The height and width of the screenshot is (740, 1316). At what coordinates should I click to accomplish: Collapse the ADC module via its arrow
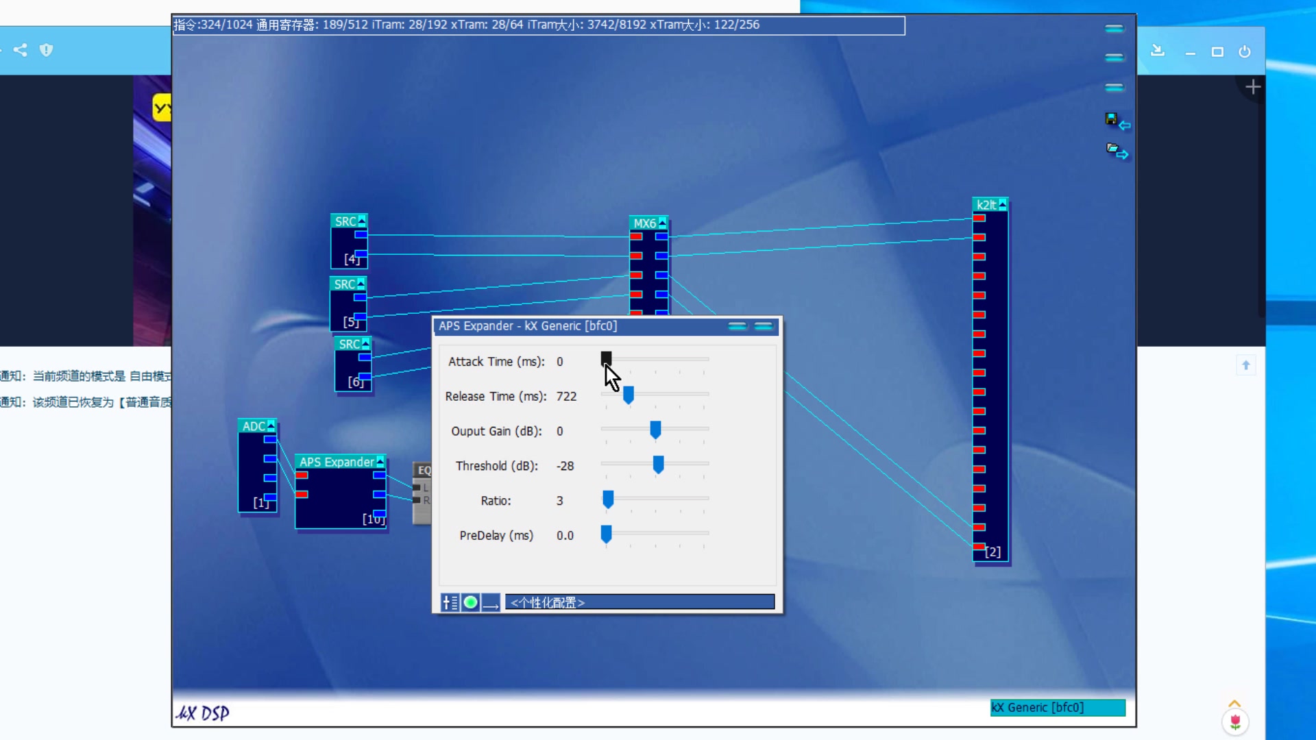[271, 425]
